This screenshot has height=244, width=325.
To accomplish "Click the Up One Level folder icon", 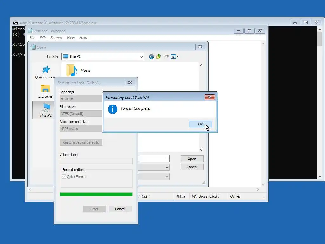I will click(x=159, y=57).
